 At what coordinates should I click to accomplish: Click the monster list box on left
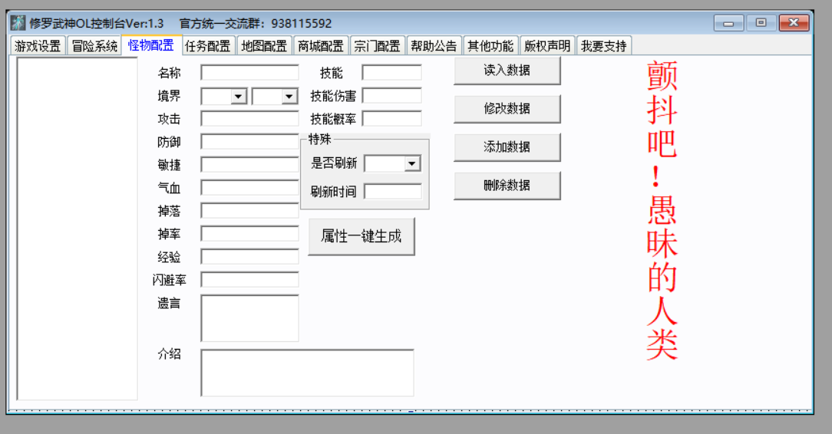coord(77,229)
